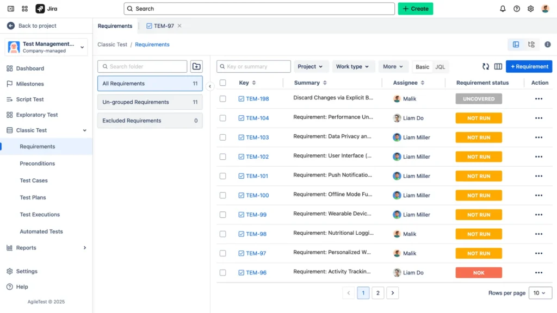Image resolution: width=557 pixels, height=313 pixels.
Task: Open action menu for TEM-198
Action: [539, 99]
